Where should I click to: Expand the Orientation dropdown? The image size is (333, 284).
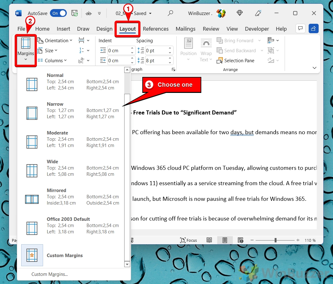point(55,41)
